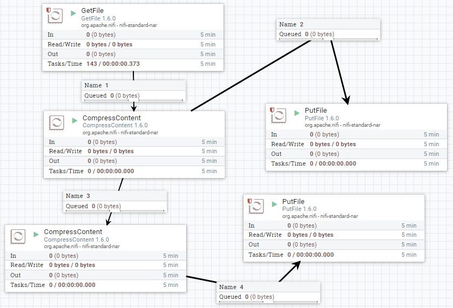Click the queue fill bar under connection 1
Screen dimensions: 453x308
click(x=133, y=100)
